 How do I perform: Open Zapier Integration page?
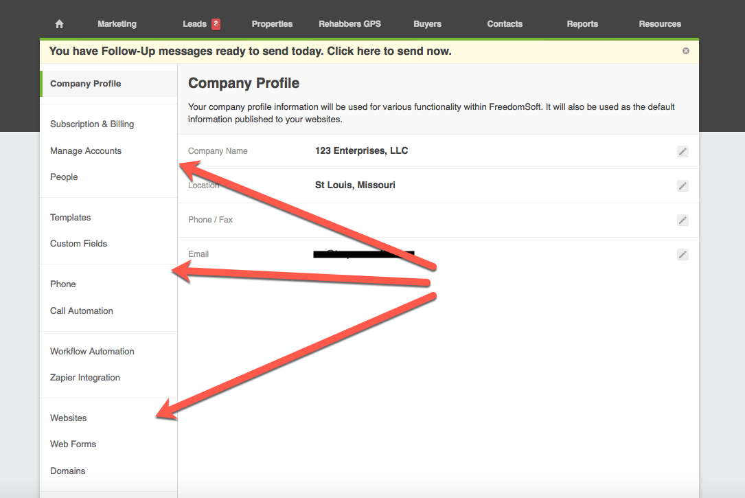coord(85,378)
